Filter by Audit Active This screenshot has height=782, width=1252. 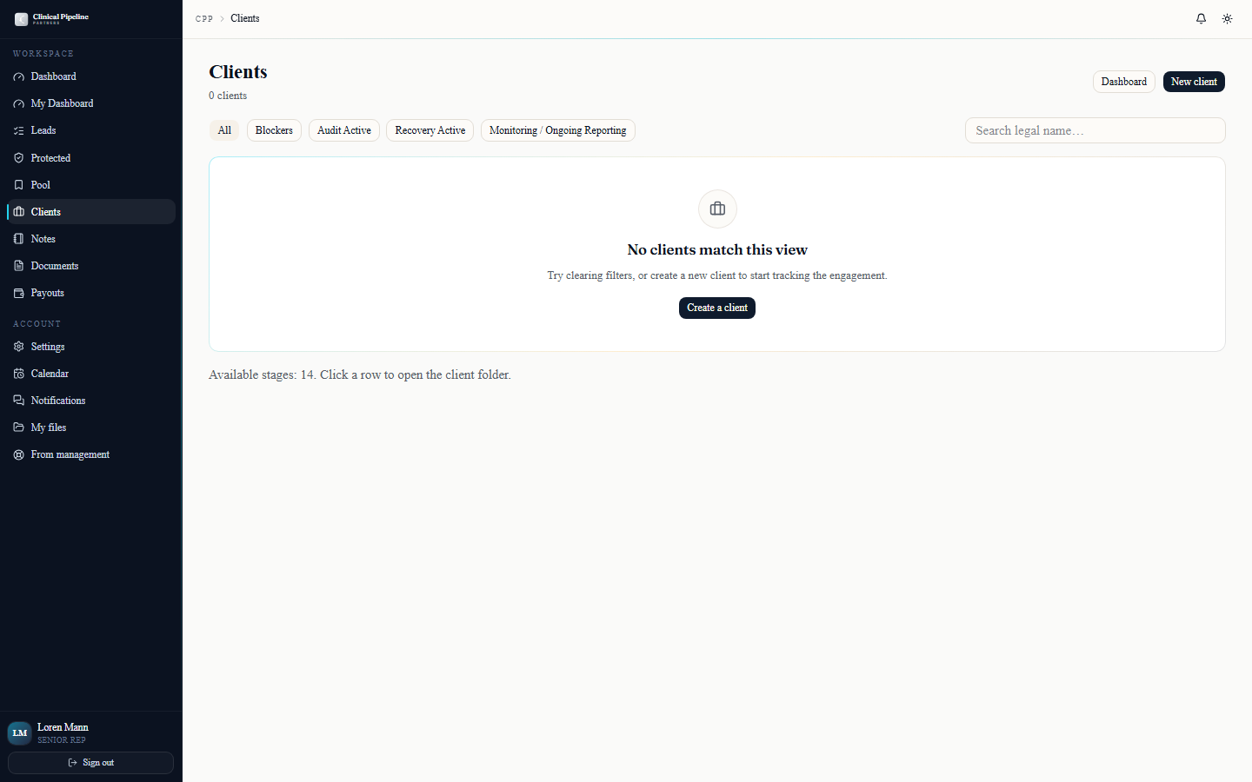344,130
